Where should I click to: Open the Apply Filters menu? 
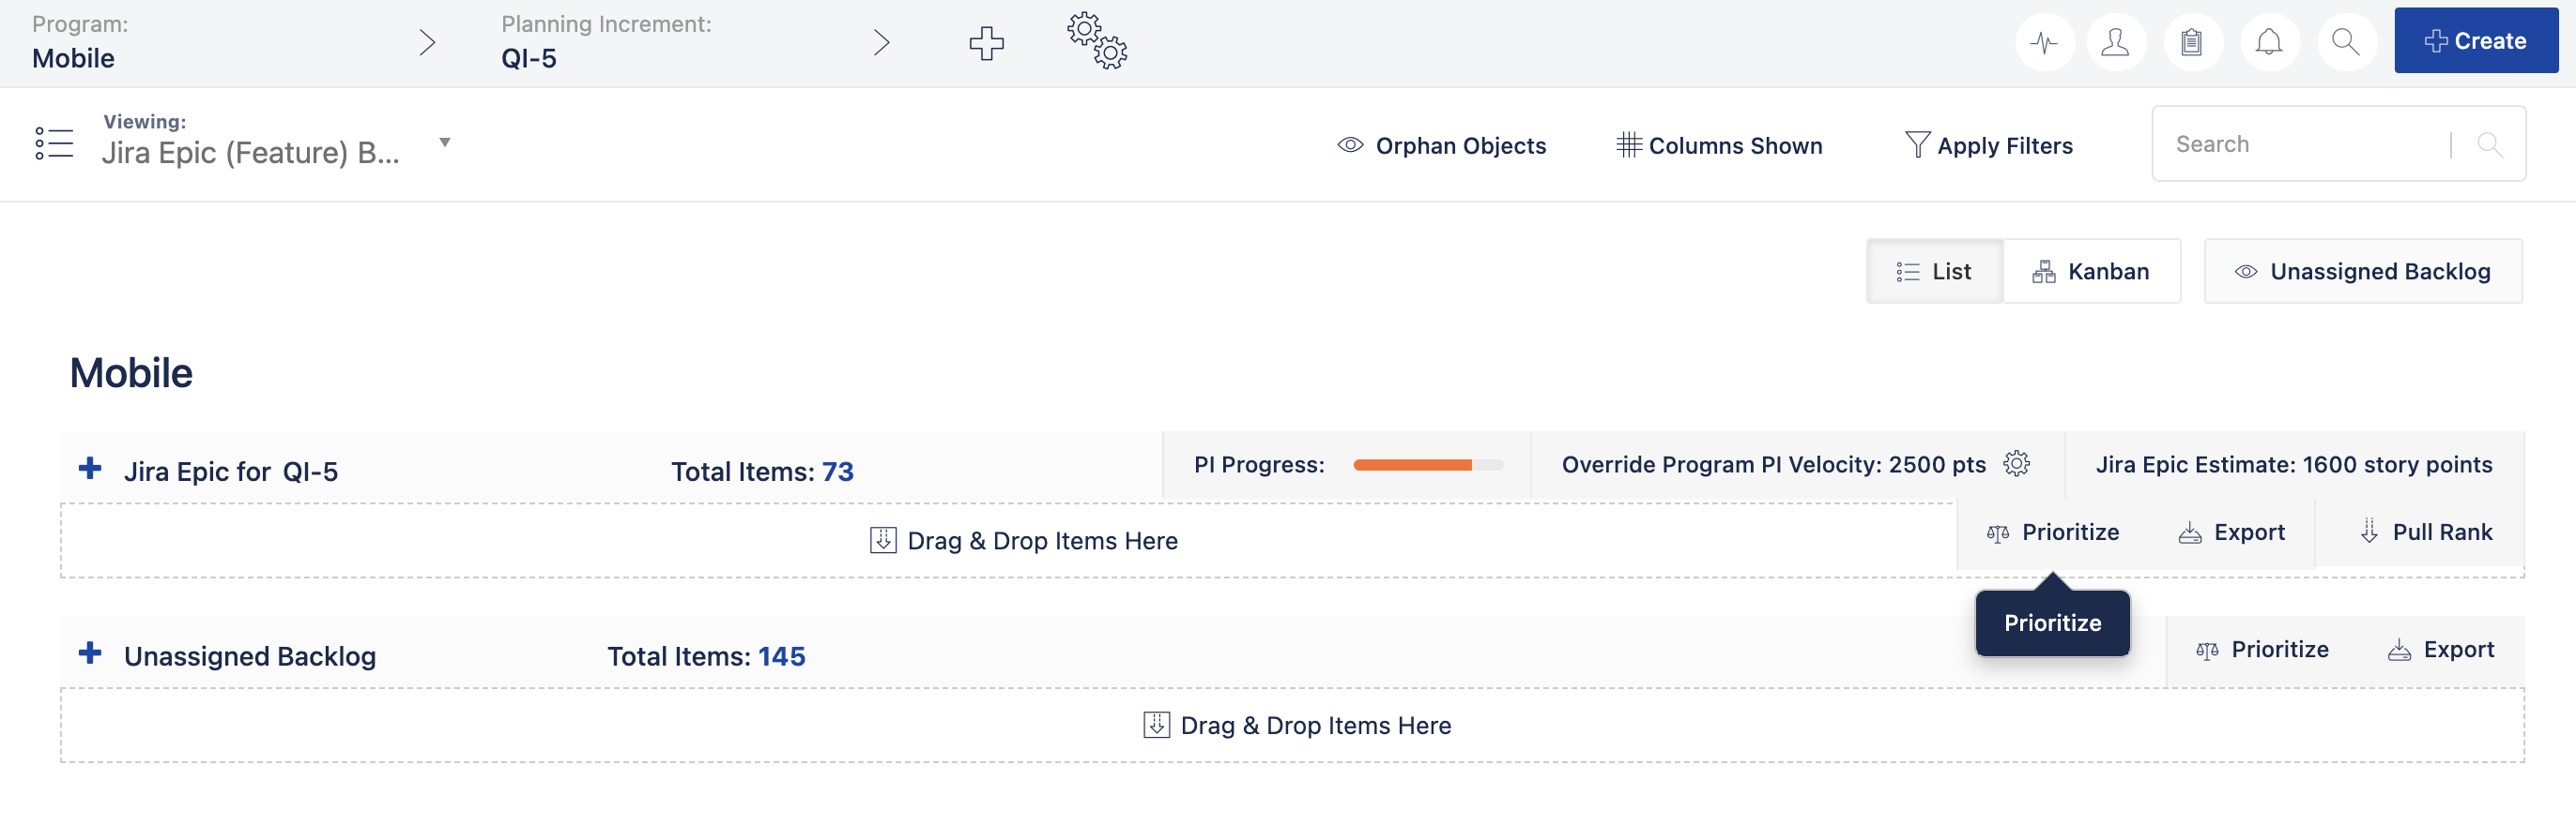point(1988,144)
